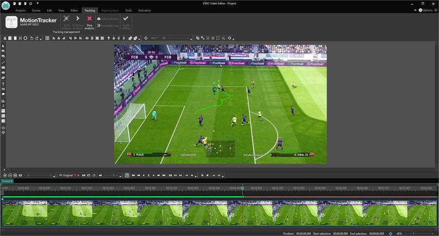The height and width of the screenshot is (236, 439).
Task: Open the dropdown arrow next to Redo
Action: click(40, 39)
